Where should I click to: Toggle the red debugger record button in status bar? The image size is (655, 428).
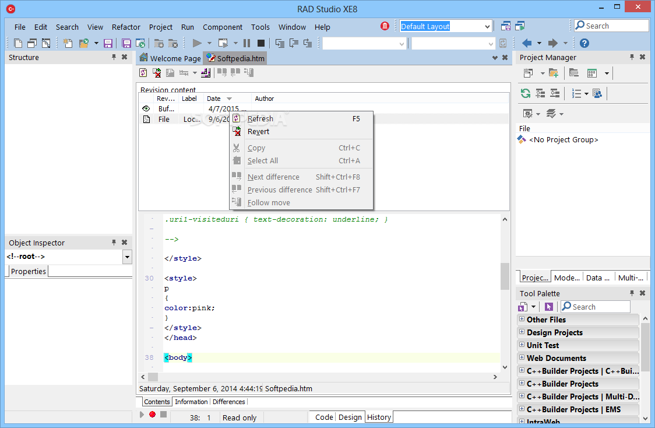[153, 414]
